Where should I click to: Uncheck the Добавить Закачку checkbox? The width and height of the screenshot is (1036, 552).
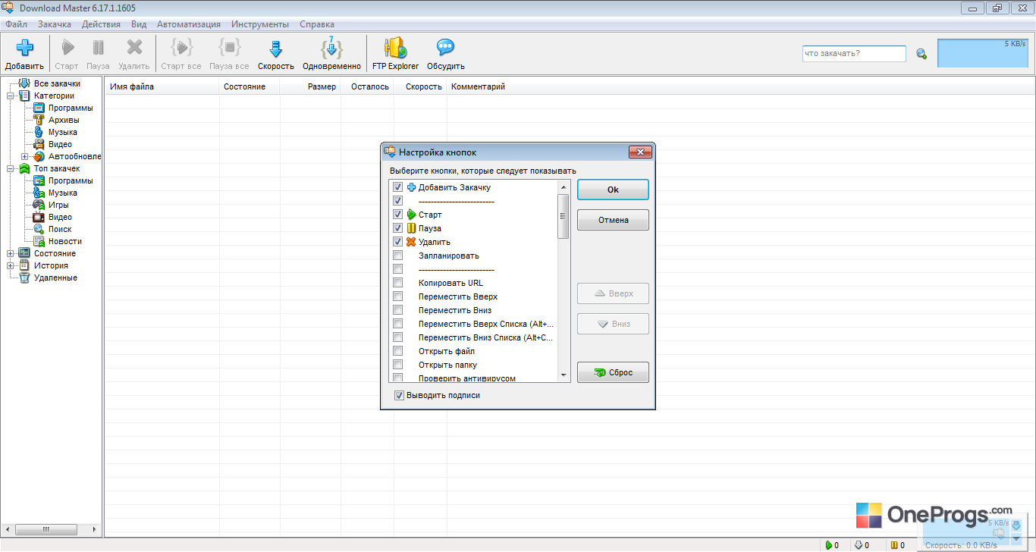click(397, 187)
